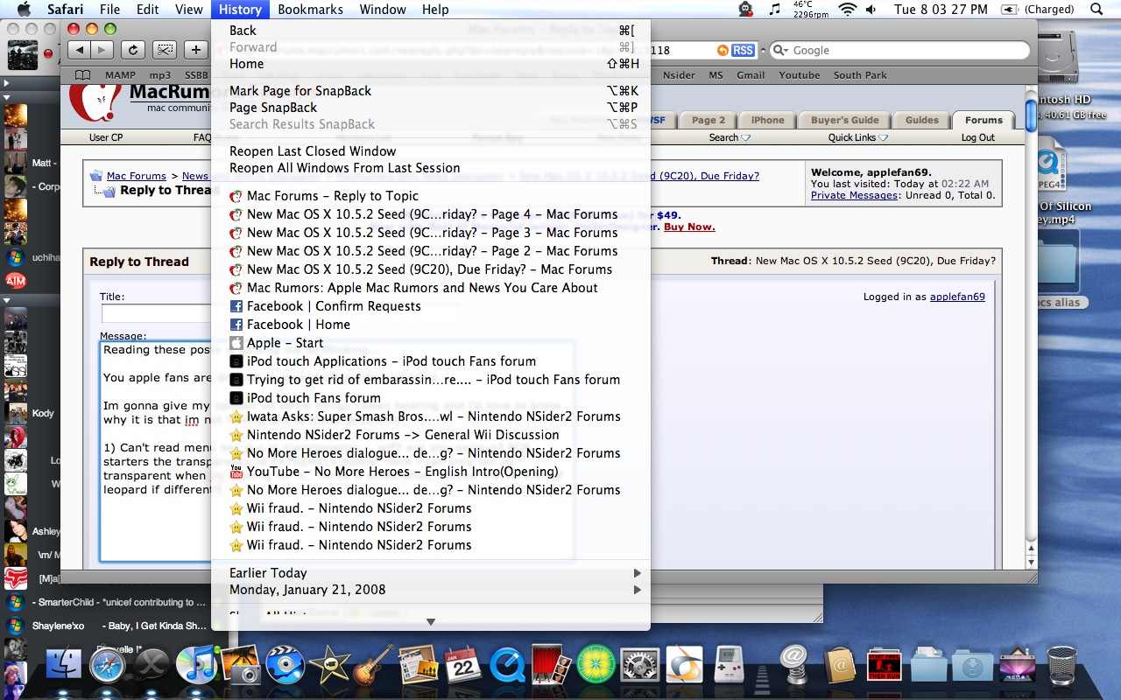Open the Search dropdown in forum navbar

730,137
